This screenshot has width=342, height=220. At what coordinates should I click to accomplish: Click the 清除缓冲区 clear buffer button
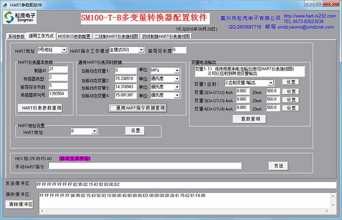(20, 204)
